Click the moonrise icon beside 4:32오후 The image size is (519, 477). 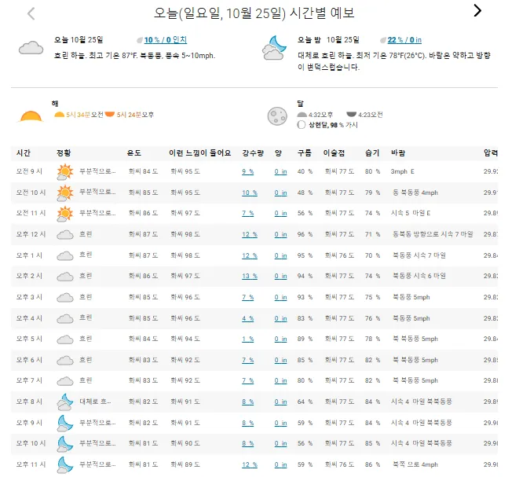302,115
